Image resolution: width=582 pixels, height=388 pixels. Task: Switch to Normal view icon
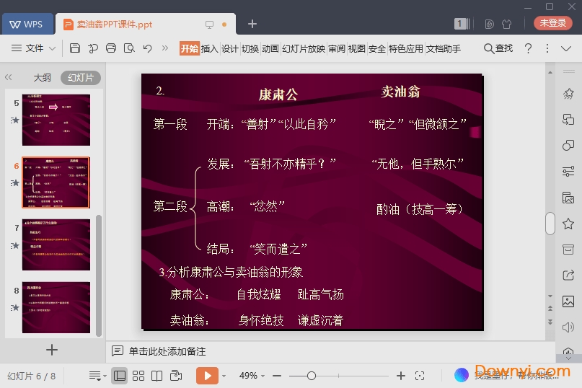coord(120,376)
